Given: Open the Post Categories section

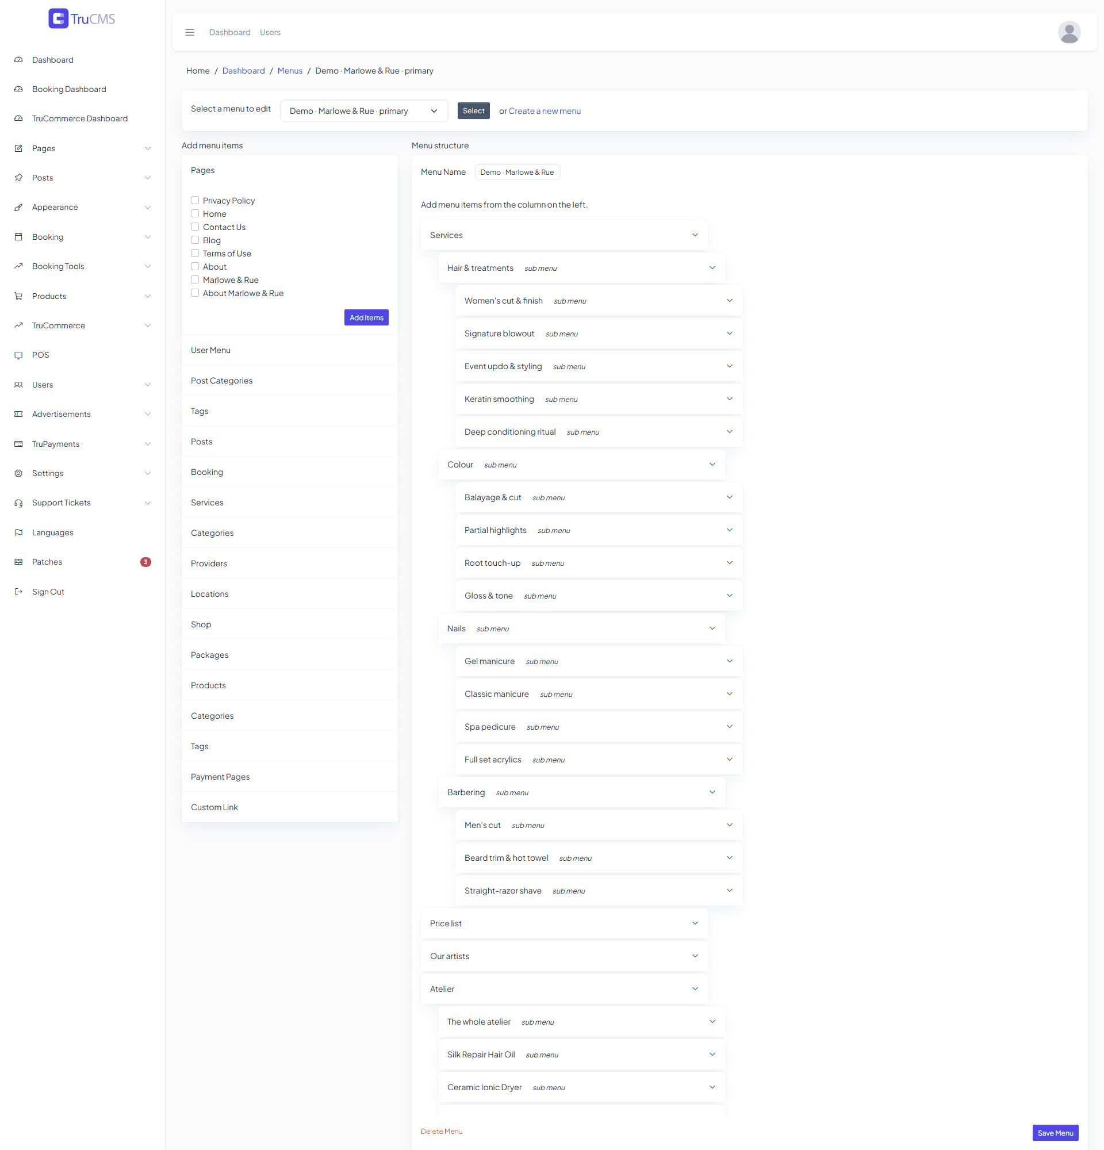Looking at the screenshot, I should pyautogui.click(x=290, y=381).
